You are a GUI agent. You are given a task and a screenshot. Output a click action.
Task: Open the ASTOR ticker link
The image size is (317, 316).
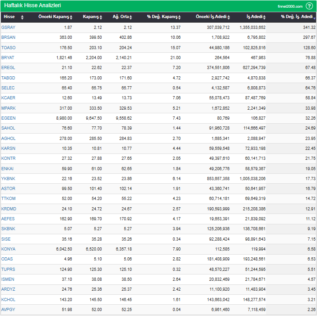click(x=8, y=189)
